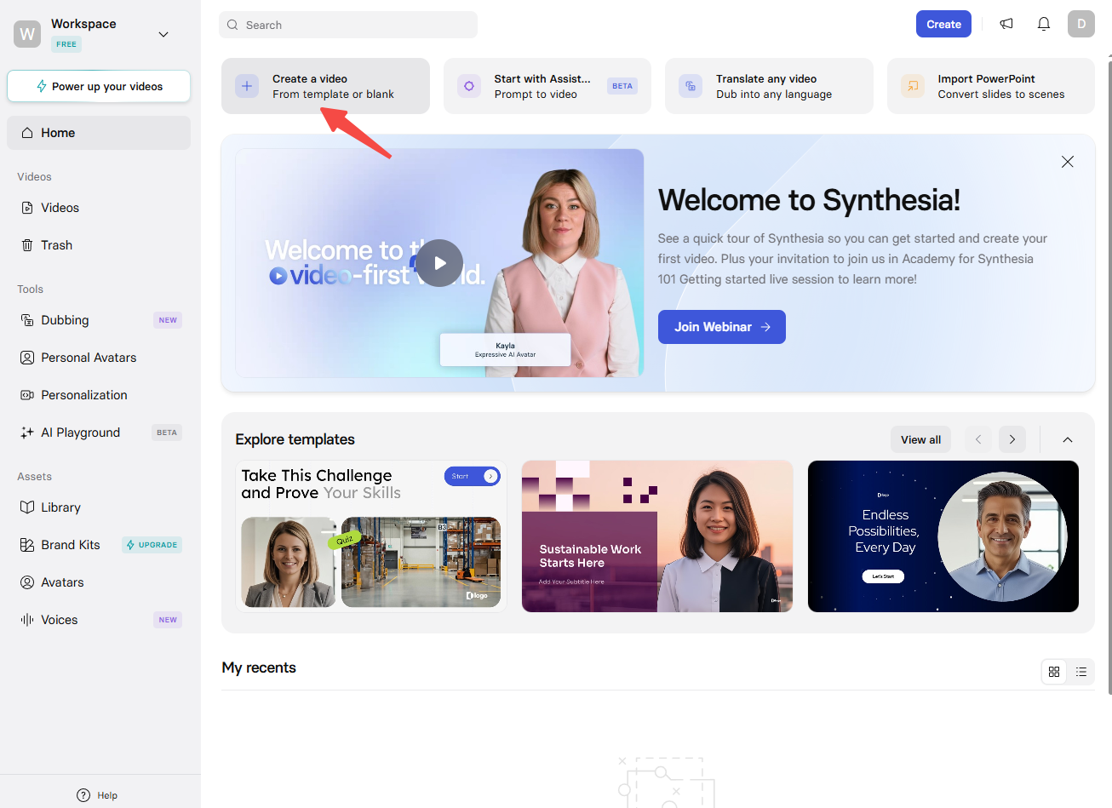The image size is (1112, 808).
Task: Click the Personal Avatars person icon
Action: tap(27, 358)
